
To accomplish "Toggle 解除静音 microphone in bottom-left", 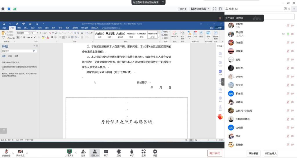I will click(6, 153).
